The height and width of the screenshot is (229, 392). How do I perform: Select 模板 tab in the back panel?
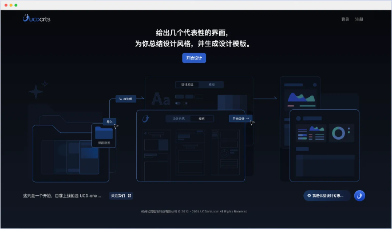coord(211,84)
